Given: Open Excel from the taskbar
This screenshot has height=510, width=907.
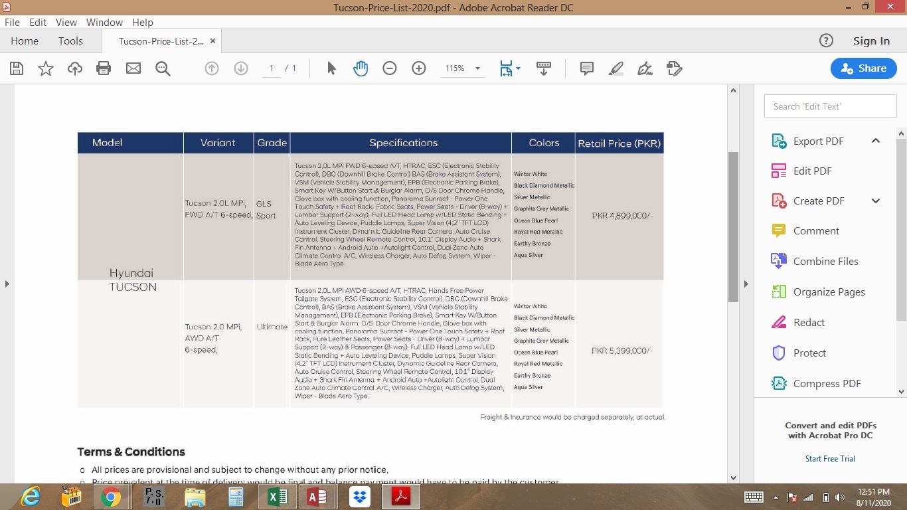Looking at the screenshot, I should (x=277, y=497).
